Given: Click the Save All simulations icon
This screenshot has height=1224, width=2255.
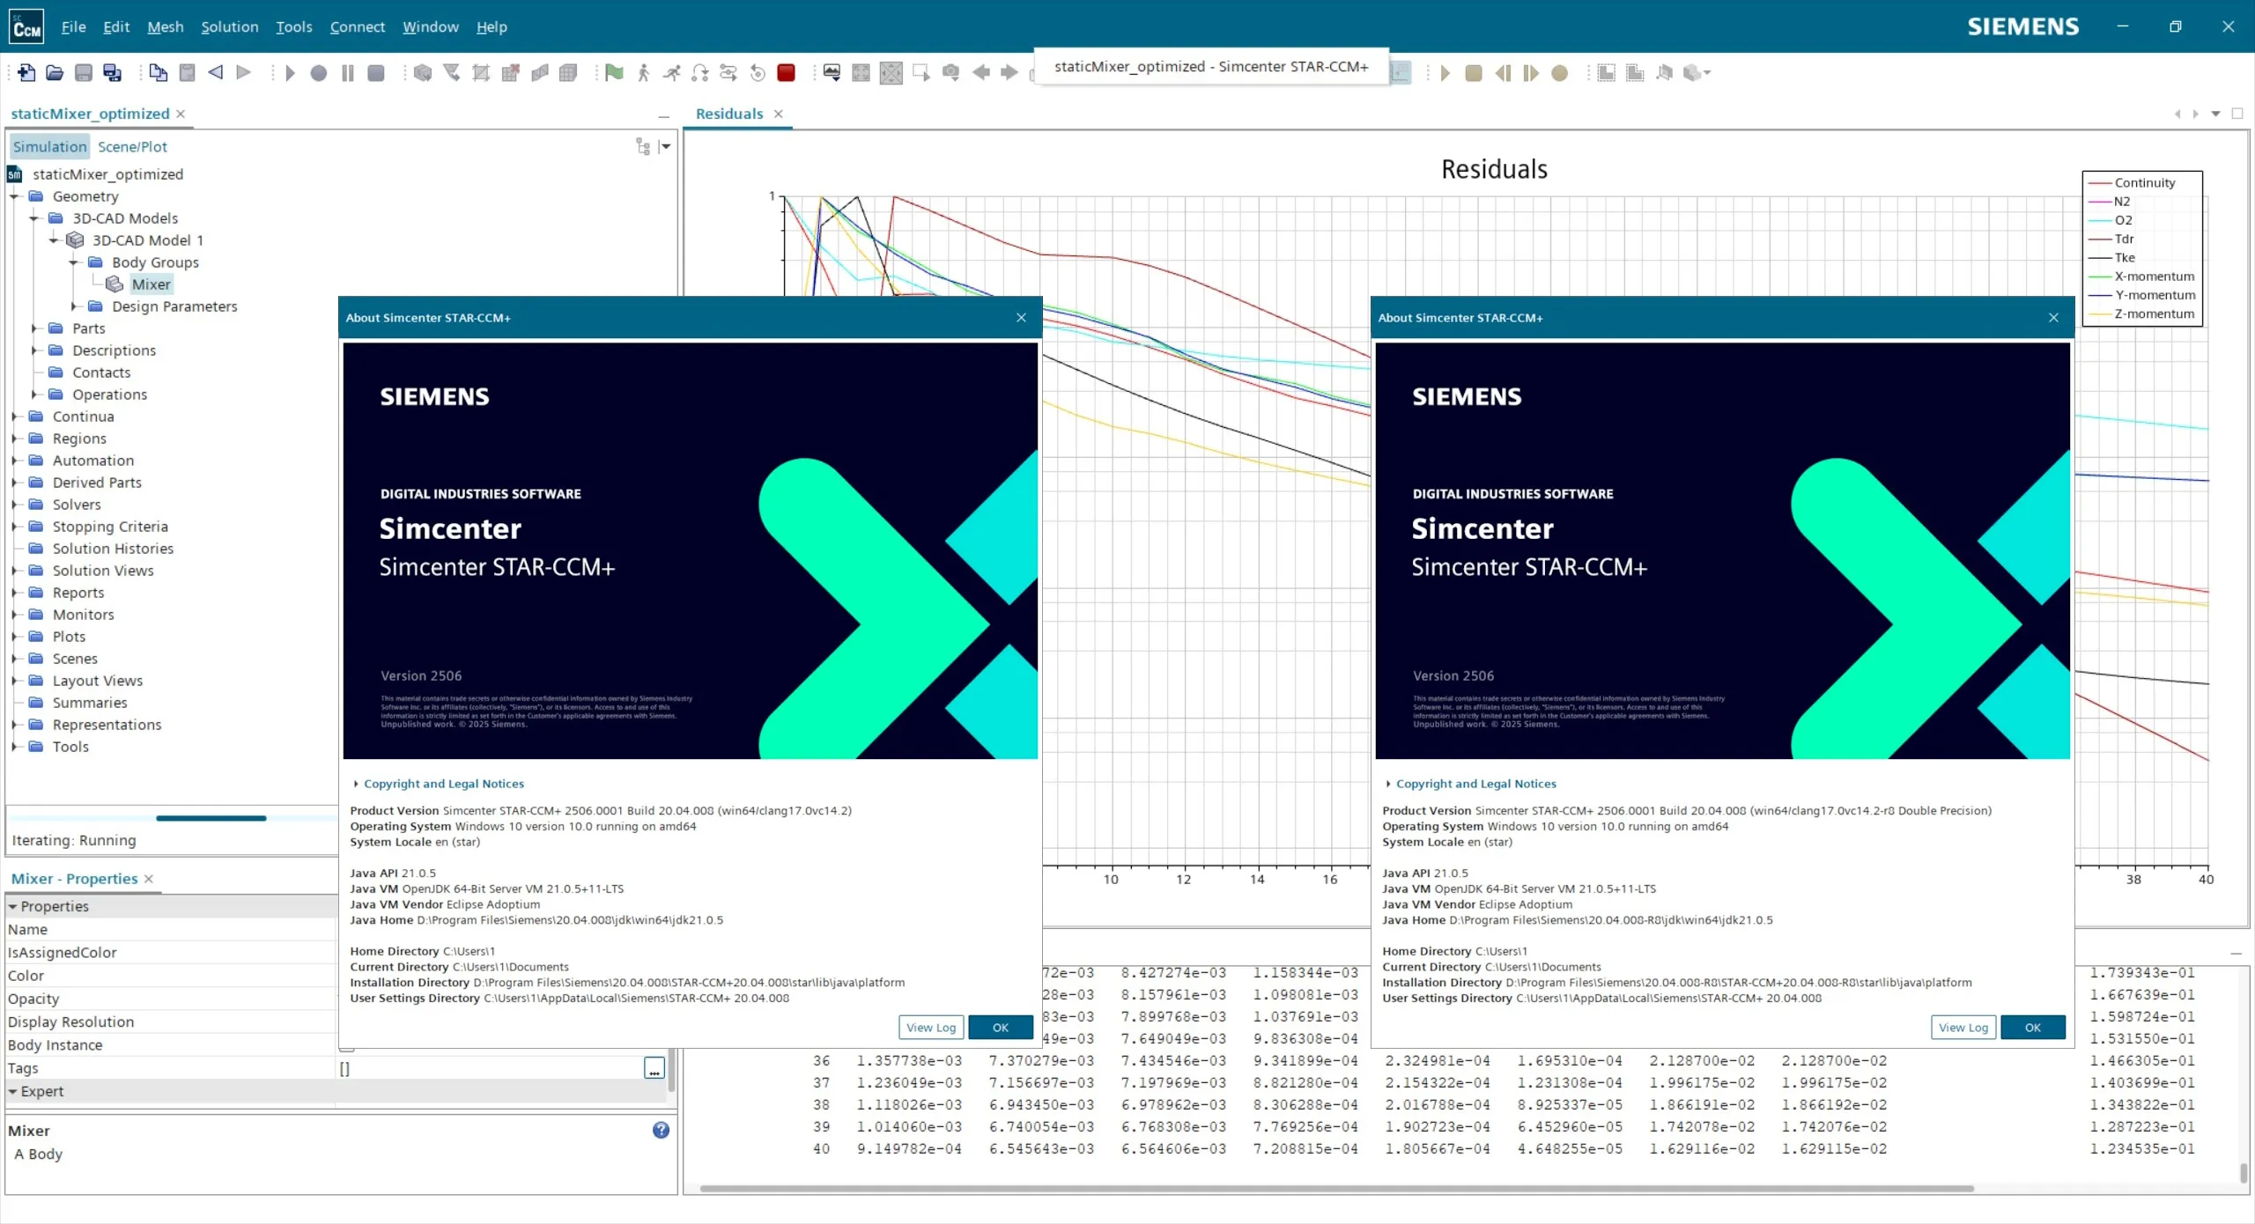Looking at the screenshot, I should click(113, 73).
